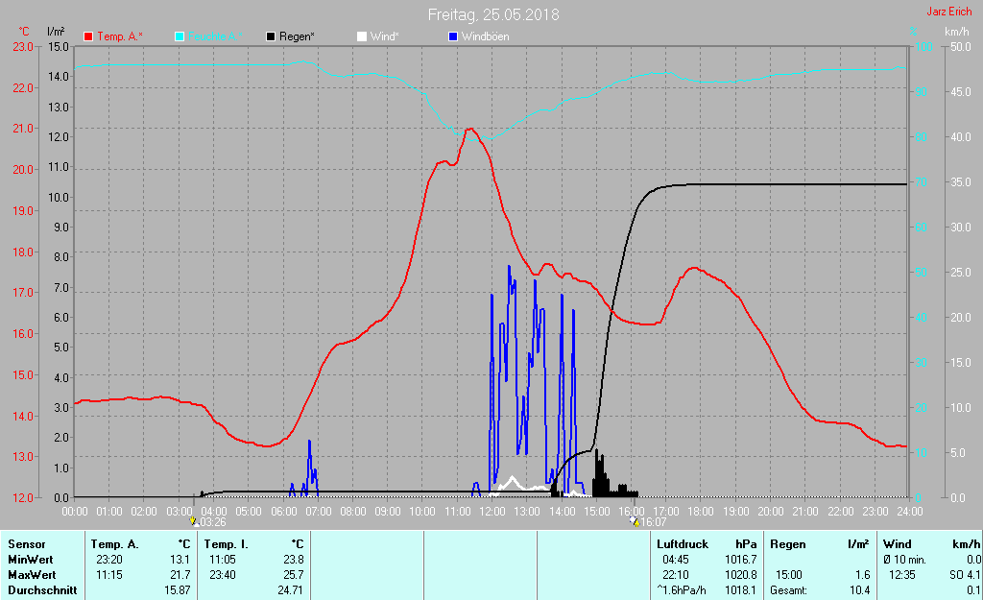Click the sunset marker at 16:07
Screen dimensions: 983x600
[x=634, y=521]
